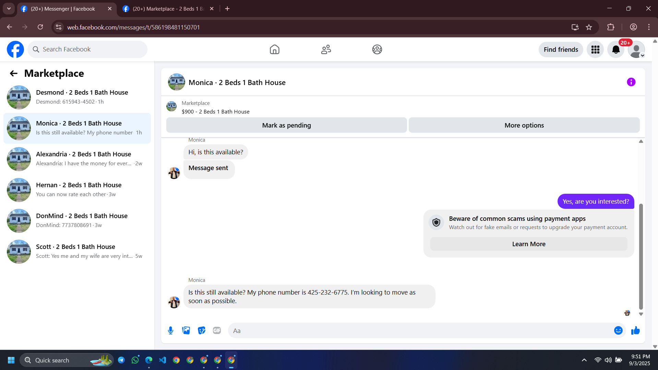Open Chrome's three-dot menu

[649, 27]
